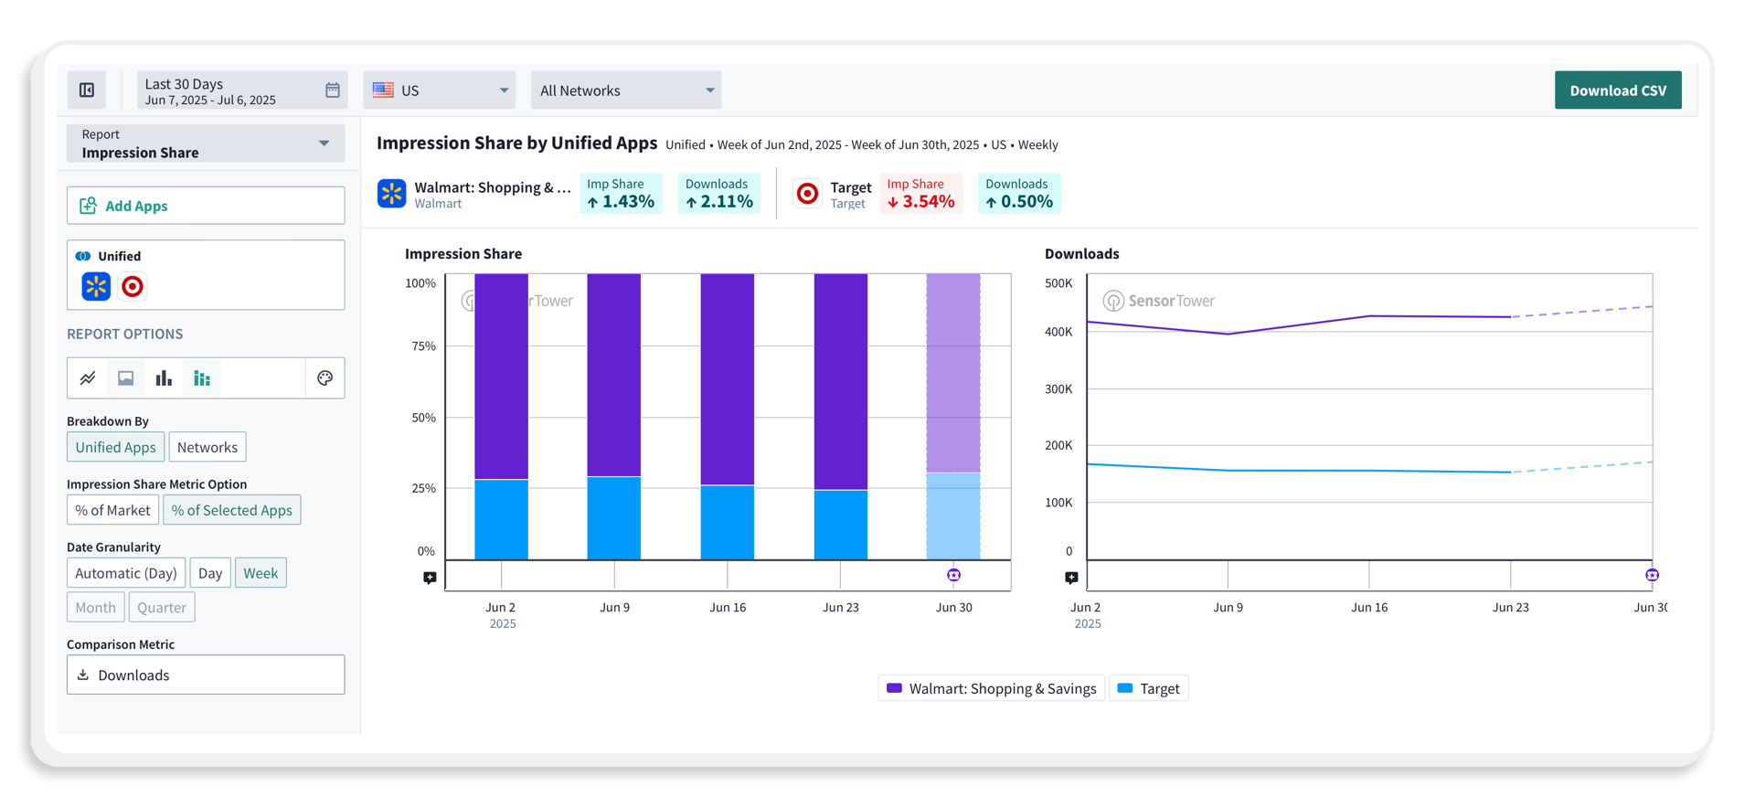Add annotation on Downloads chart
Viewport: 1755px width, 797px height.
click(1071, 578)
